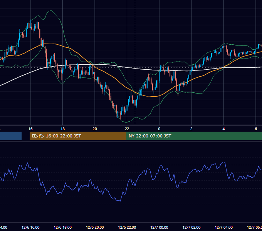This screenshot has height=231, width=262.
Task: Click the 20 hour label on upper axis
Action: (95, 129)
